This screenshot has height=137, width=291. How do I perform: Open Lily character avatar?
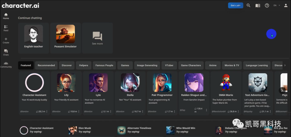click(x=66, y=82)
